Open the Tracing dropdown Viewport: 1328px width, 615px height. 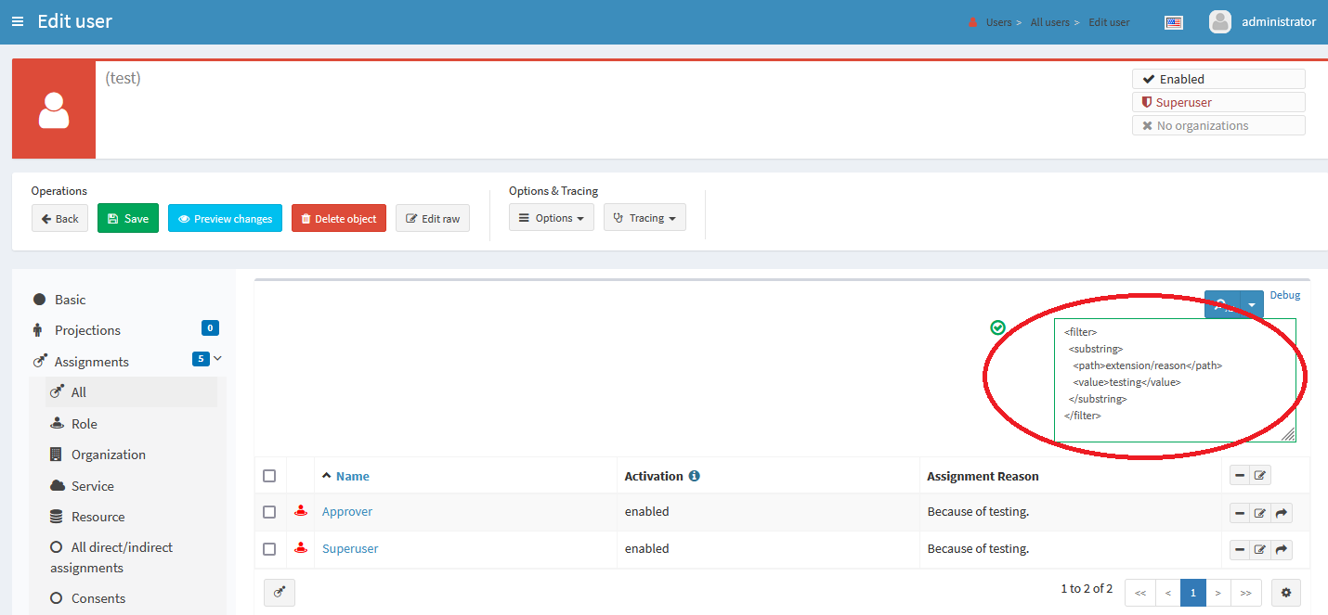pos(644,217)
